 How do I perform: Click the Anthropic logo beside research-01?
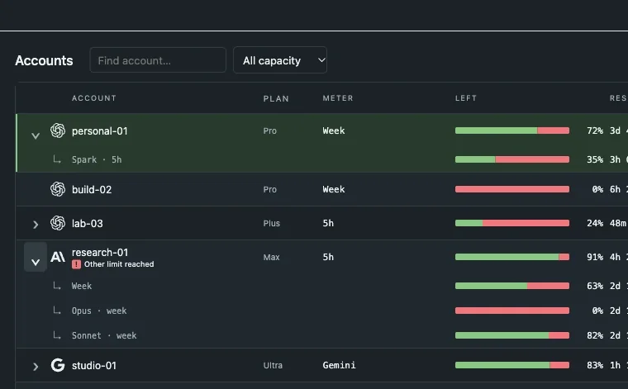pyautogui.click(x=58, y=257)
